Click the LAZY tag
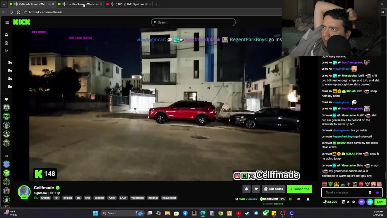The width and height of the screenshot is (387, 218). click(123, 198)
